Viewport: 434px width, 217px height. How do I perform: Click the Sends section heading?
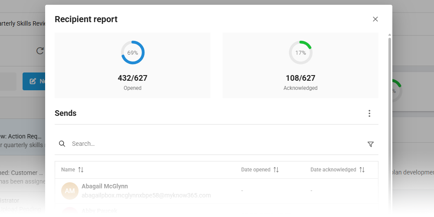click(x=66, y=113)
